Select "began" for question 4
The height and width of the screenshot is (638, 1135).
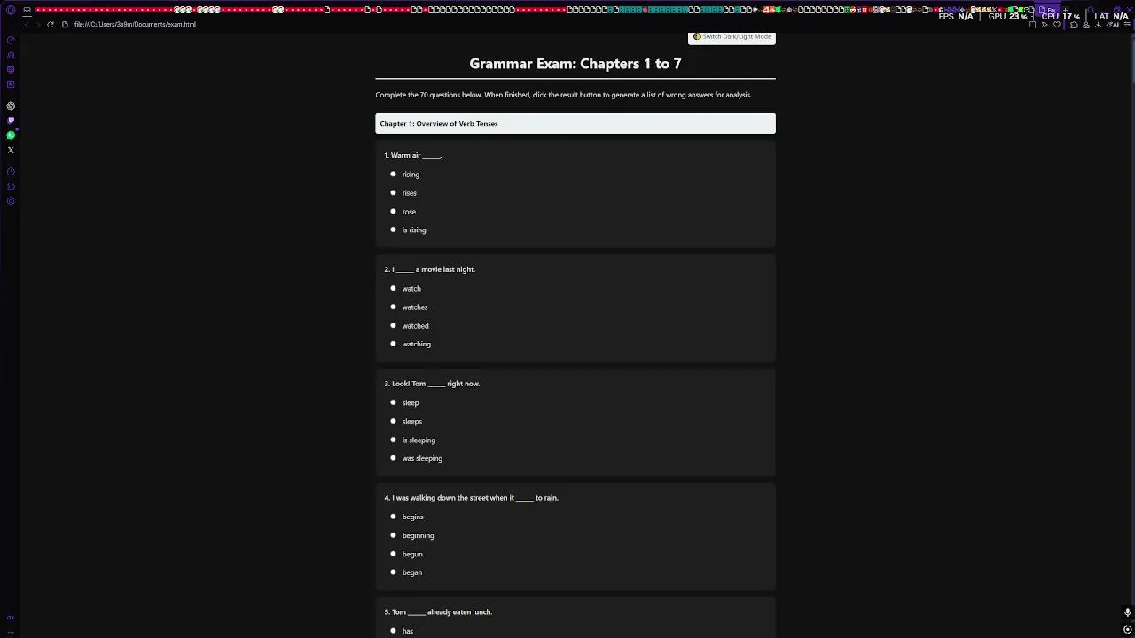393,572
